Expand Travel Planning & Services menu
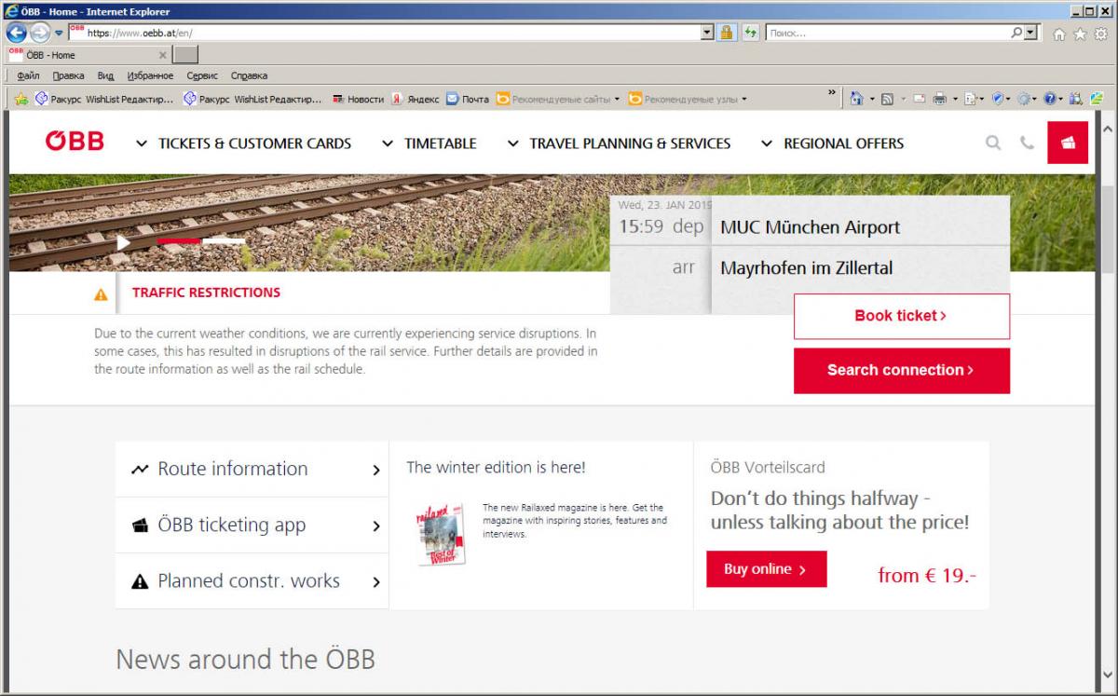Viewport: 1118px width, 696px height. point(619,143)
